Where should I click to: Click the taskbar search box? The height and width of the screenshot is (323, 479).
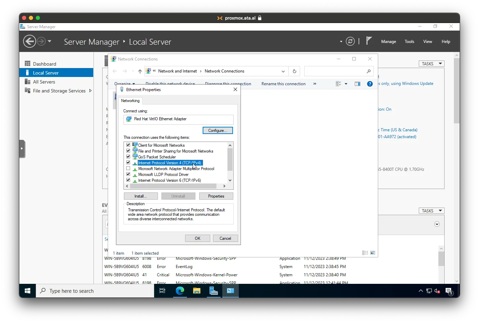tap(95, 291)
